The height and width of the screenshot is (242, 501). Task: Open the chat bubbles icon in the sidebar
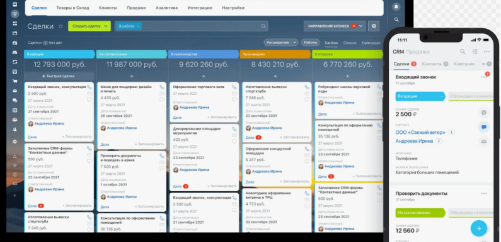(x=14, y=101)
